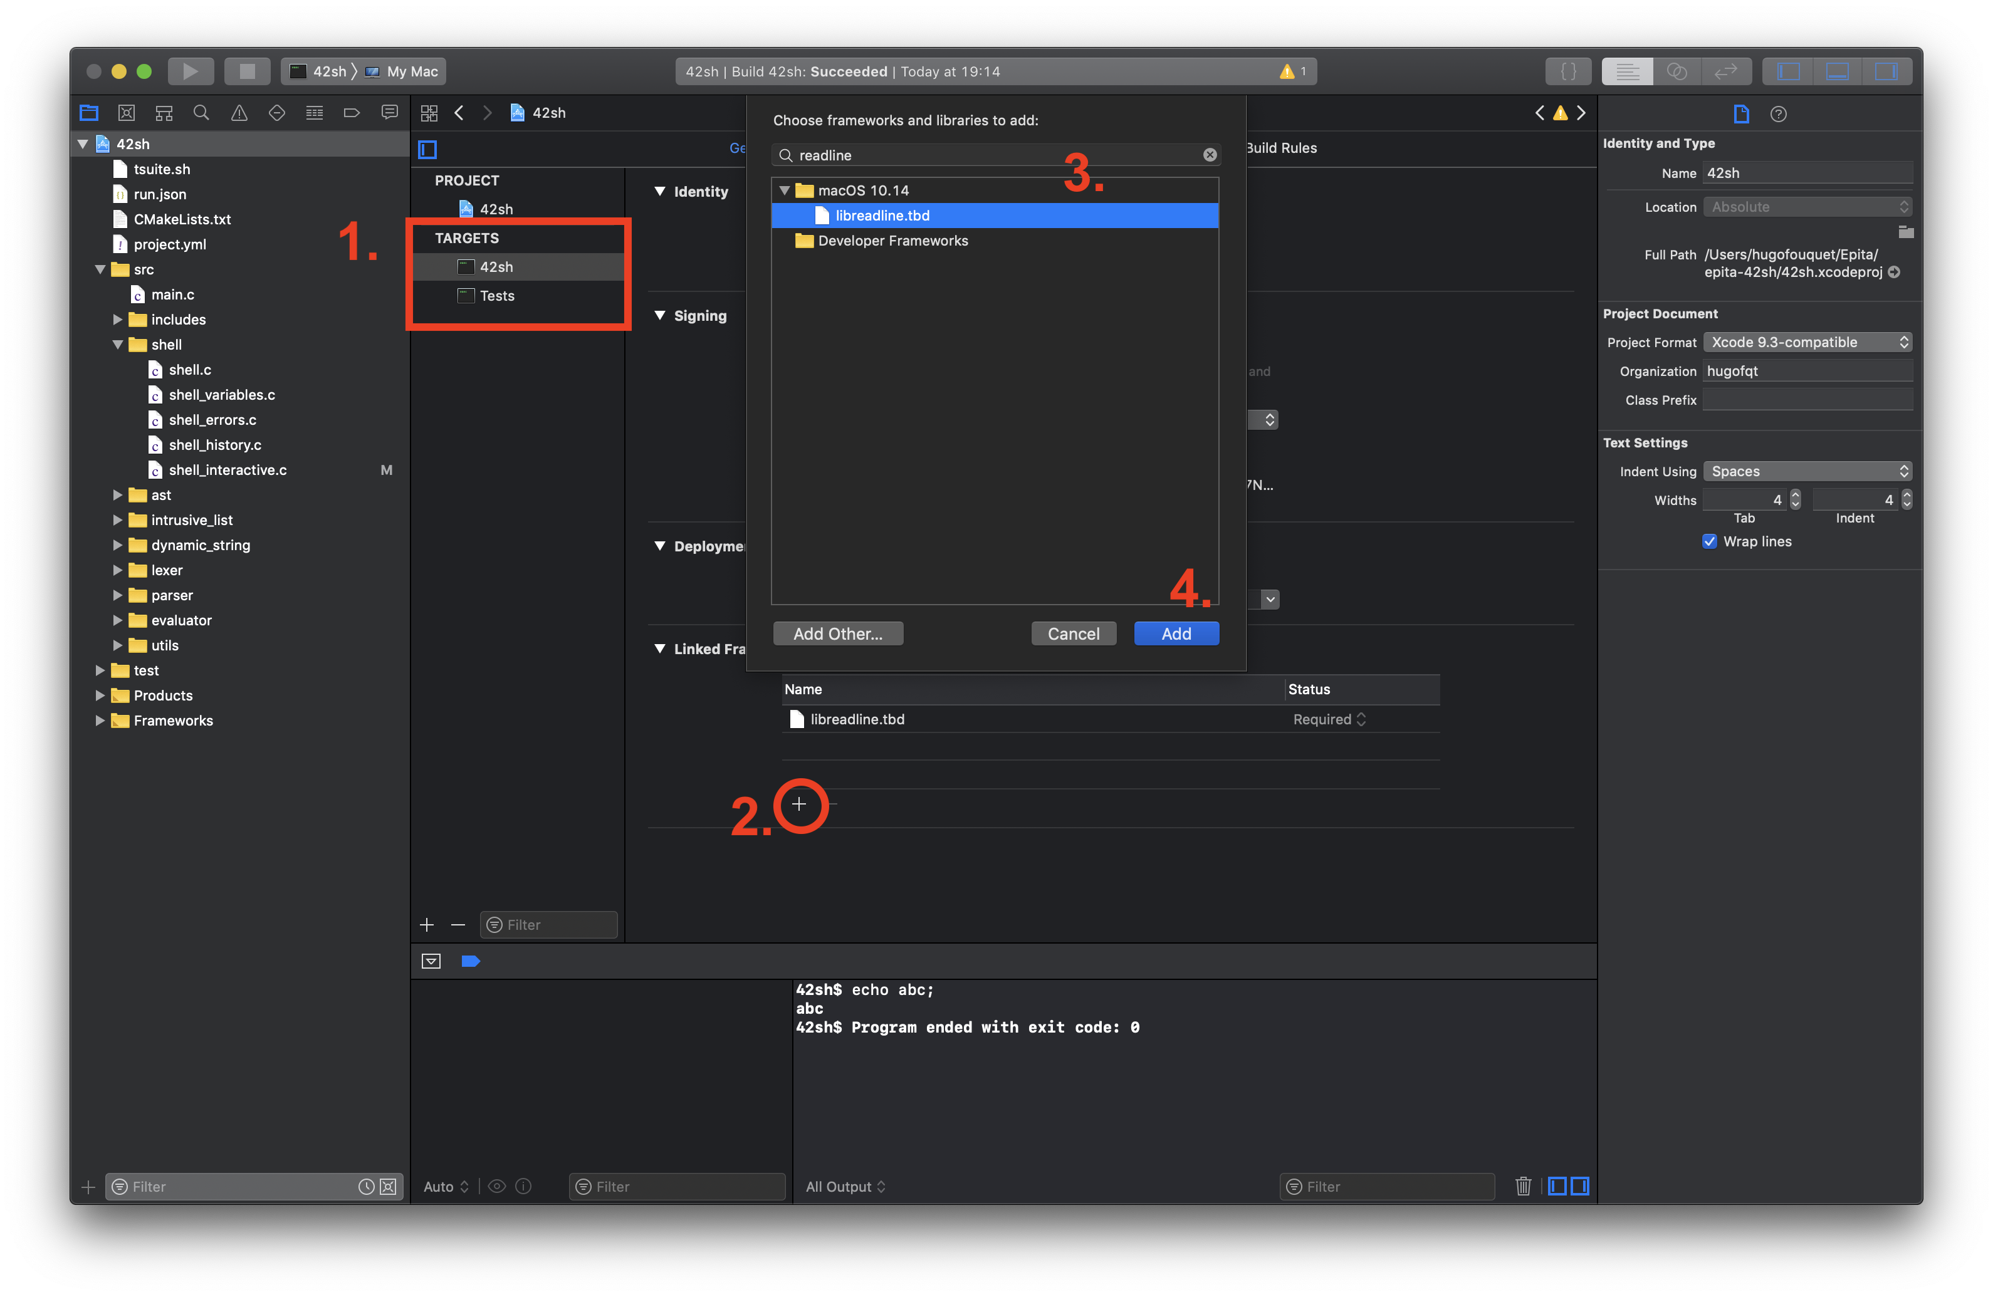Screen dimensions: 1993x1297
Task: Open the report navigator
Action: (x=389, y=112)
